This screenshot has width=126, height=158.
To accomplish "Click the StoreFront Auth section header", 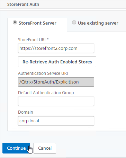I will pos(23,5).
